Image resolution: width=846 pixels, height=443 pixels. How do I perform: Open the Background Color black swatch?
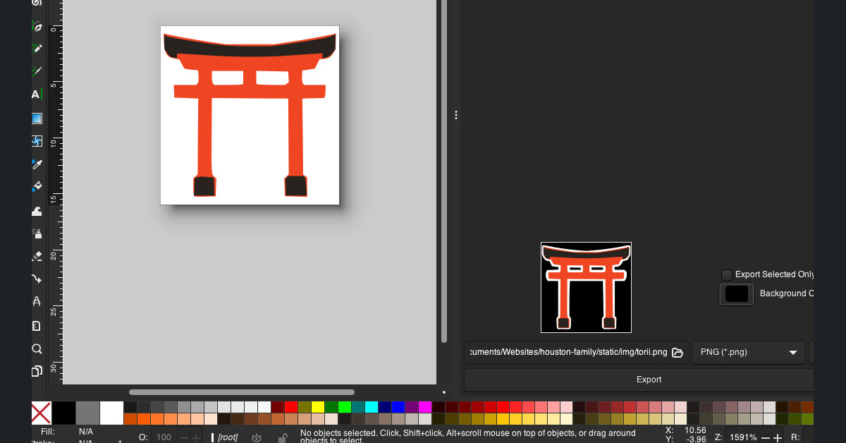click(737, 294)
